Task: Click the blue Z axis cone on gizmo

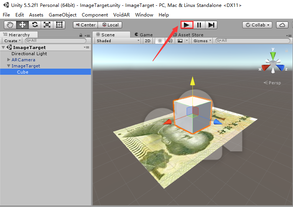Action: [x=280, y=67]
